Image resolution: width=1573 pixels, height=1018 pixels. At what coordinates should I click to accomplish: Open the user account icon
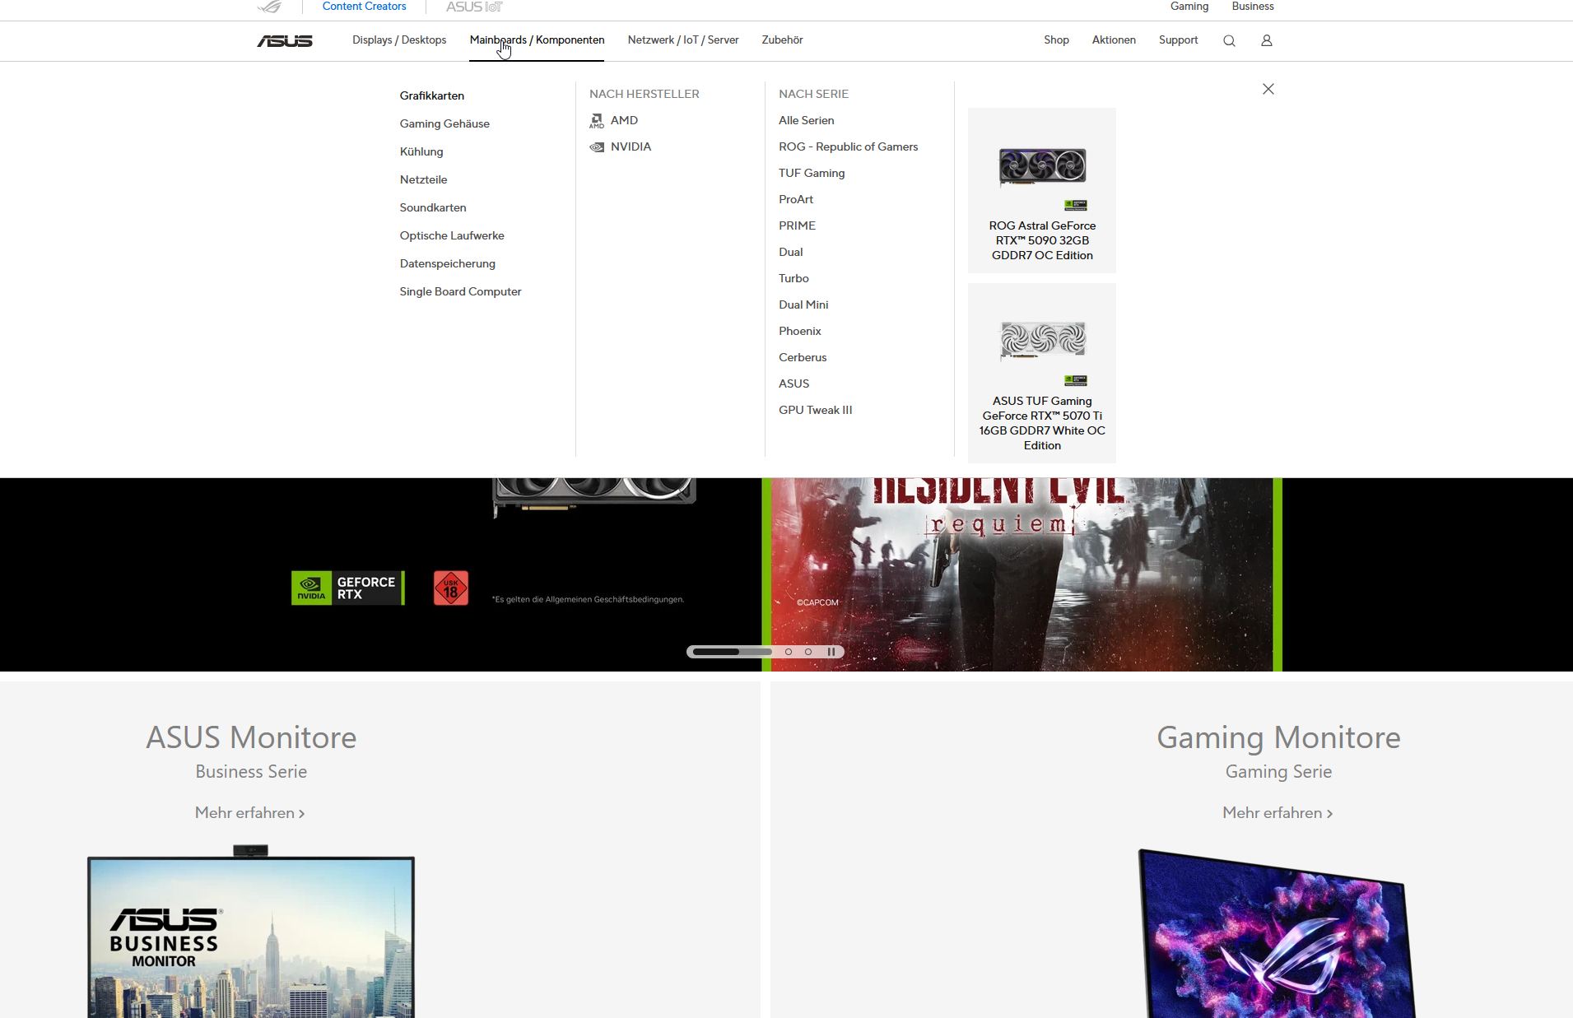pyautogui.click(x=1267, y=40)
